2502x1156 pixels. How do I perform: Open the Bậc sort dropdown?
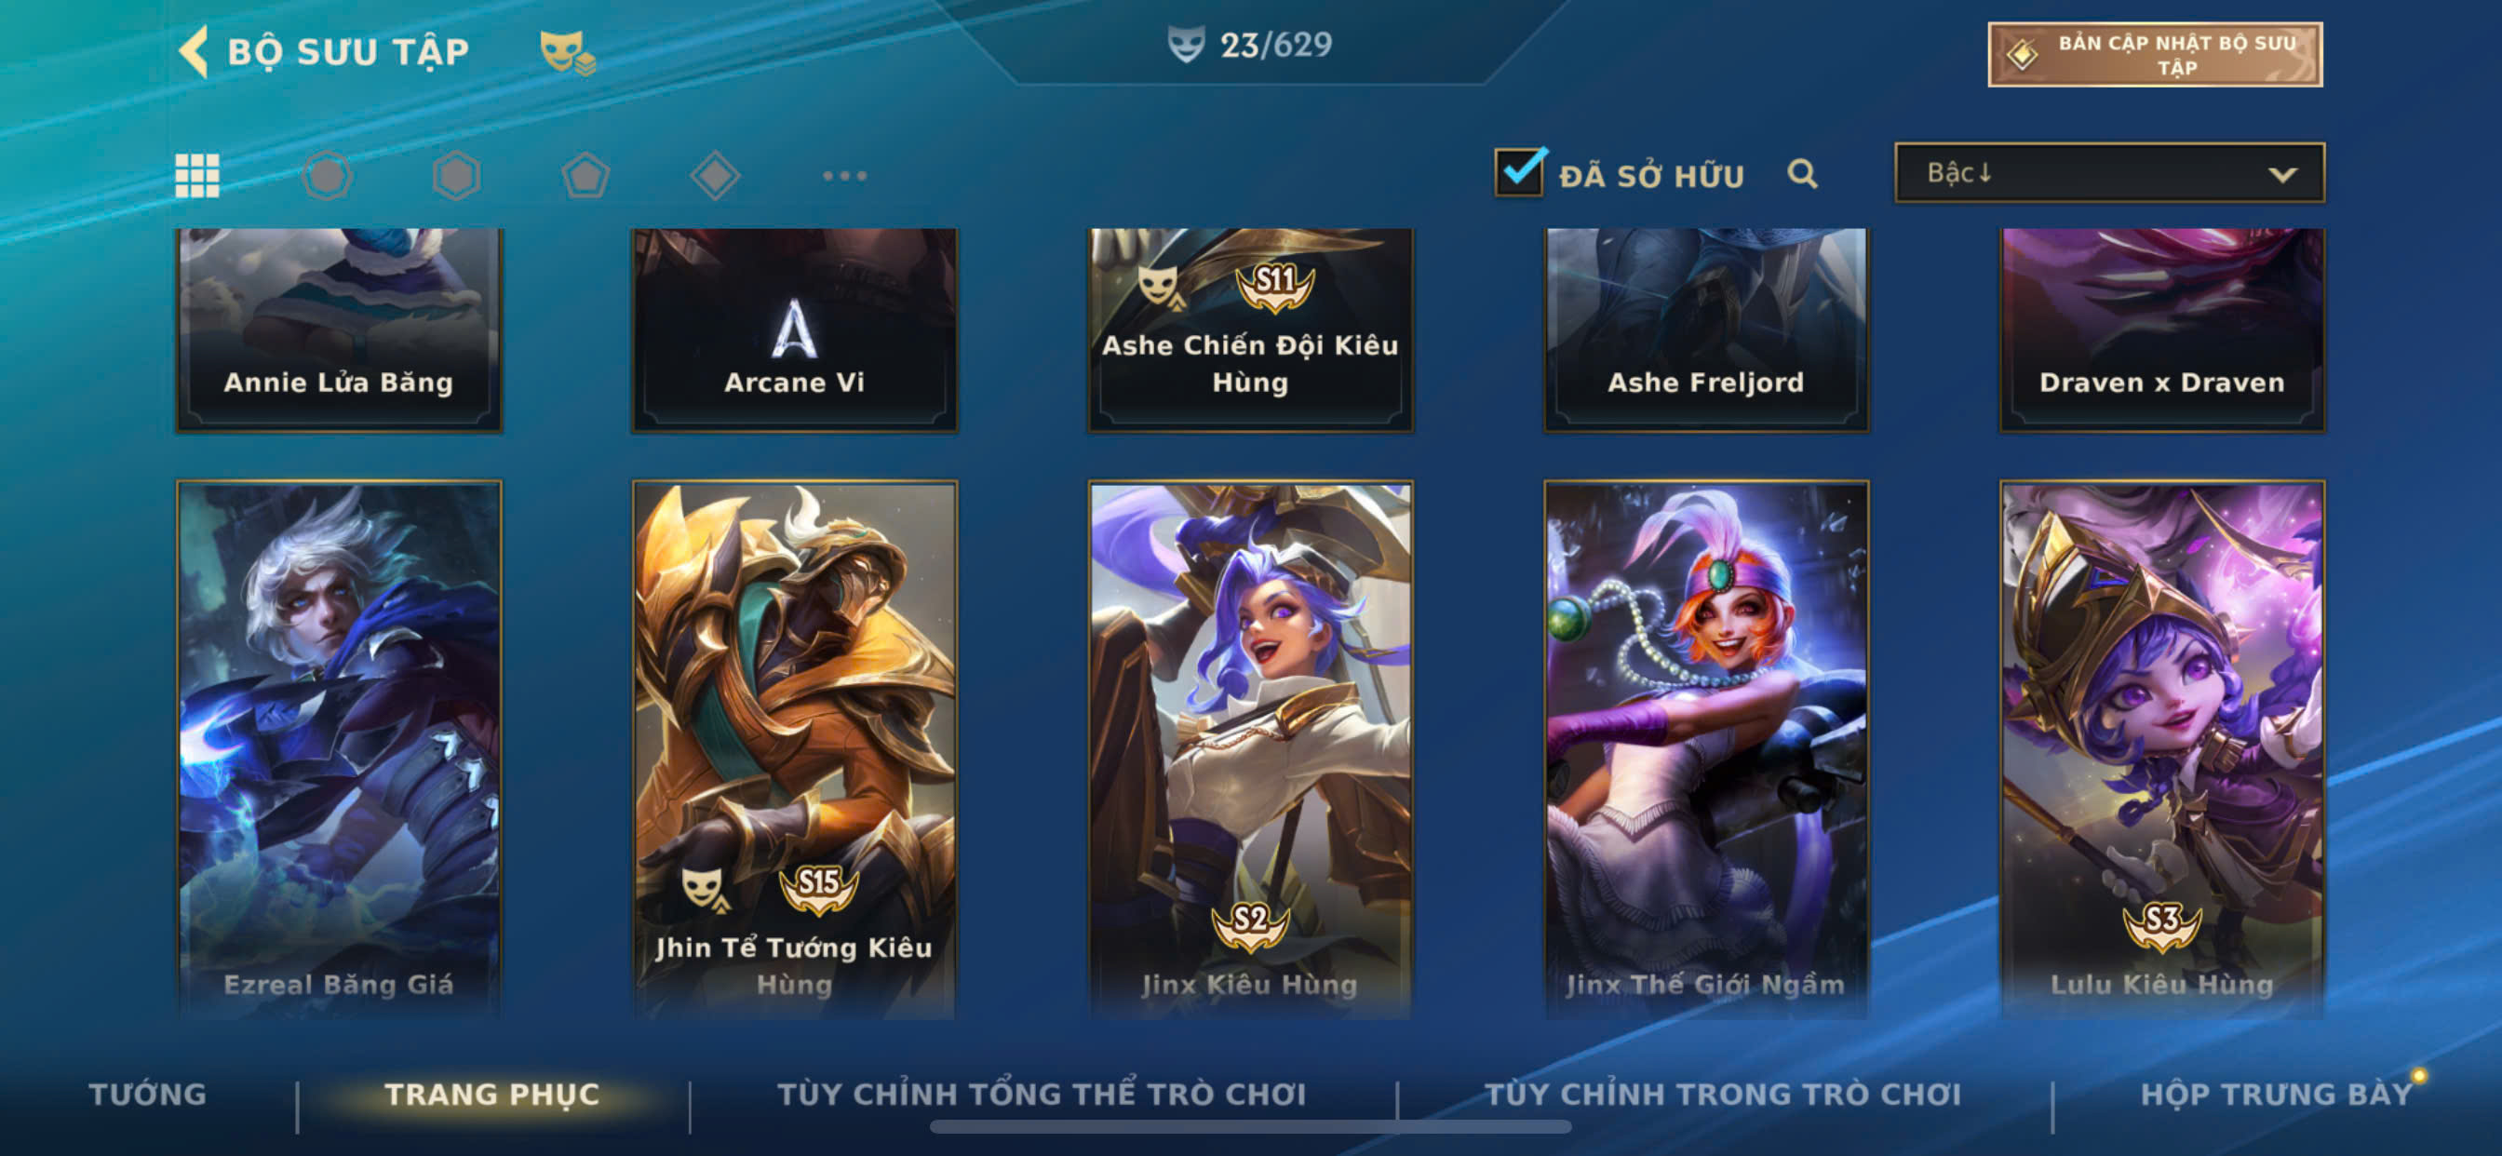point(2109,173)
